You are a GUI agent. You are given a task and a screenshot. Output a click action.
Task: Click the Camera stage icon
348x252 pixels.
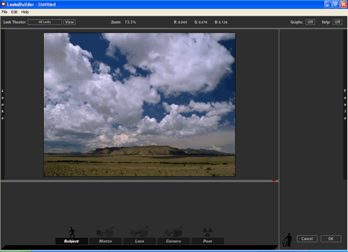[173, 232]
